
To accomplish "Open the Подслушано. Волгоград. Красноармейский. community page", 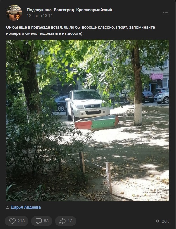I will (x=70, y=10).
